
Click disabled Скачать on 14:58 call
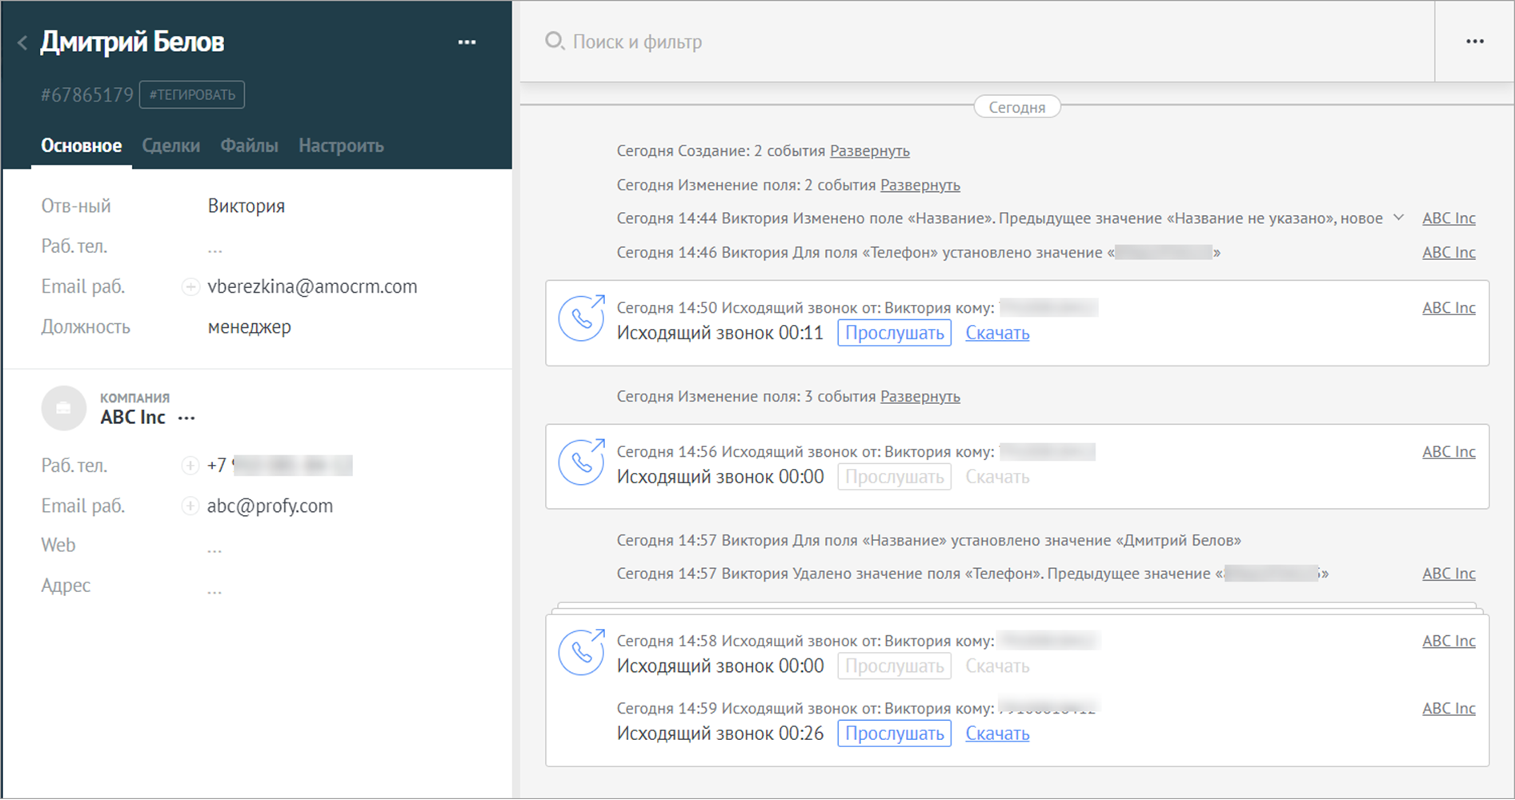997,666
